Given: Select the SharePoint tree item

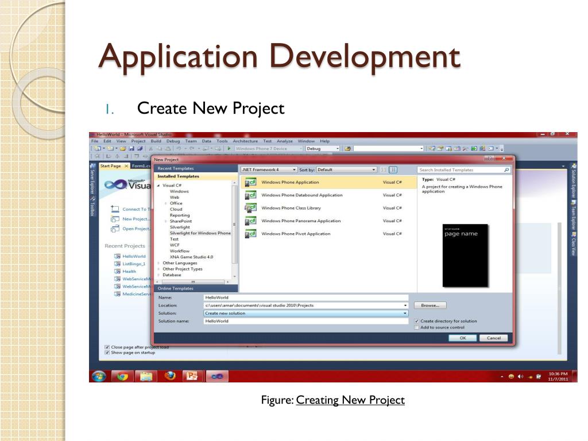Looking at the screenshot, I should tap(181, 221).
